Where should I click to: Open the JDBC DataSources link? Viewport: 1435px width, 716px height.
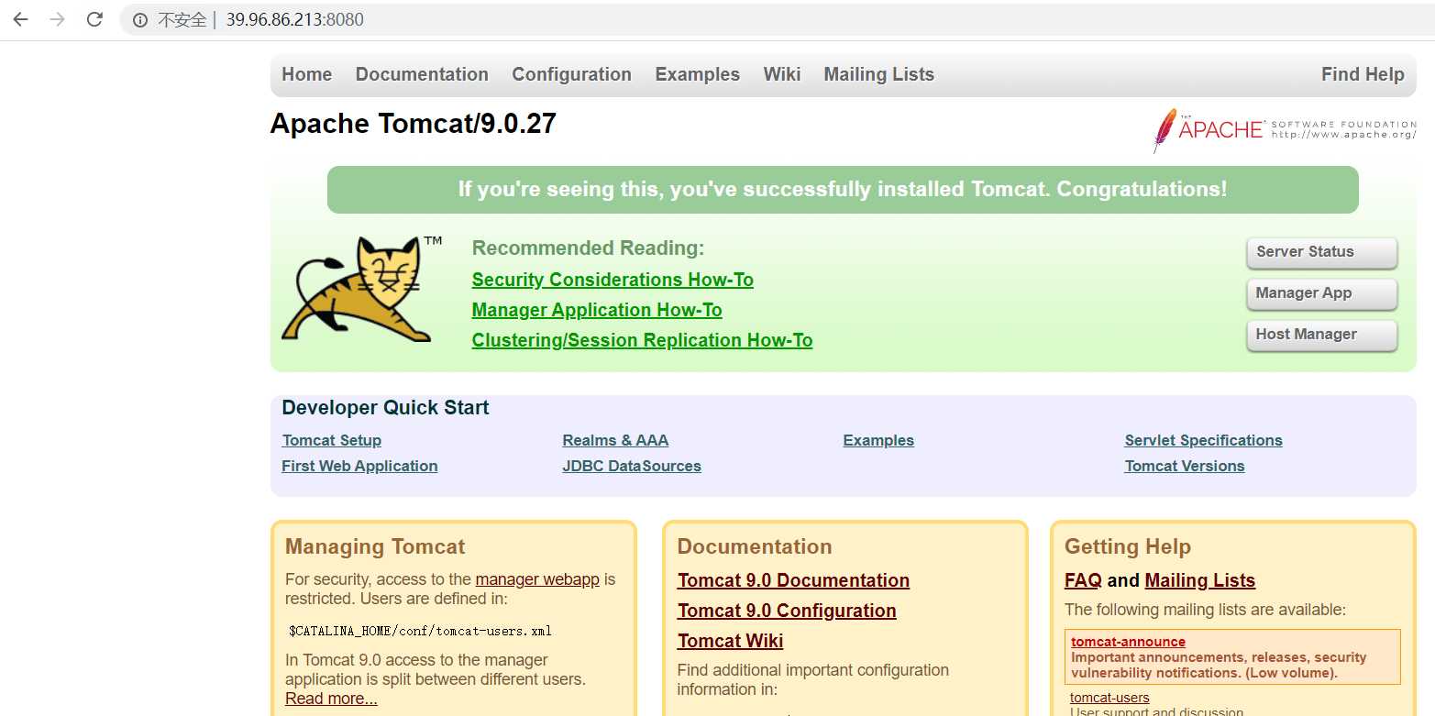pos(632,466)
